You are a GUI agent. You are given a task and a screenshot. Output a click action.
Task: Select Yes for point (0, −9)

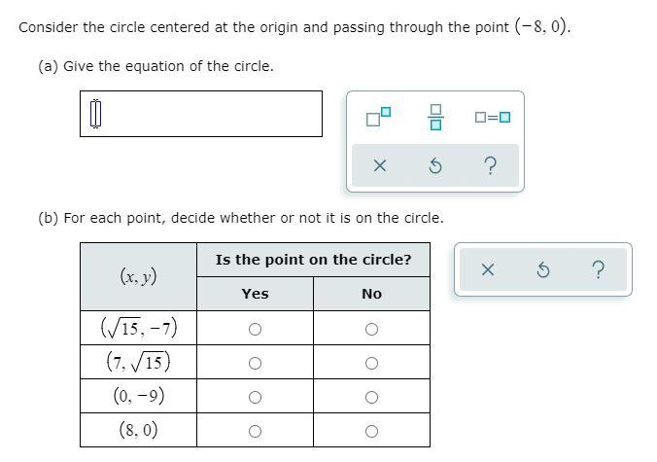pyautogui.click(x=255, y=397)
